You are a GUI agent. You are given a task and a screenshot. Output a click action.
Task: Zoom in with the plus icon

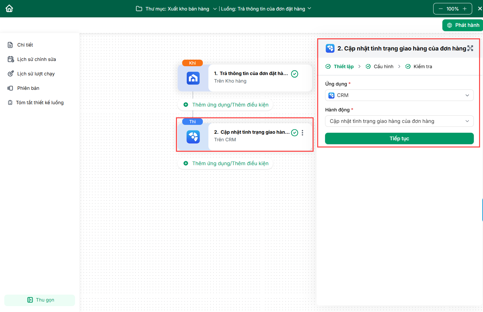(x=465, y=9)
